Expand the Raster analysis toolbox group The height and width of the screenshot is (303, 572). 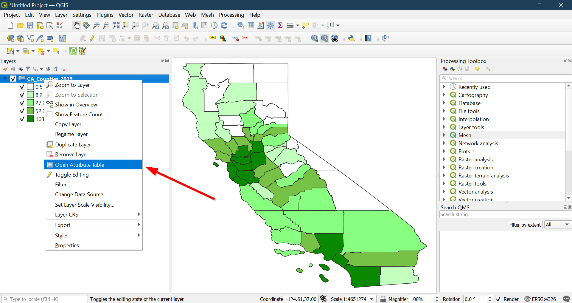444,160
